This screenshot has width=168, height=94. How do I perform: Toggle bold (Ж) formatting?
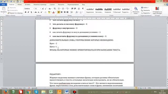coord(26,12)
